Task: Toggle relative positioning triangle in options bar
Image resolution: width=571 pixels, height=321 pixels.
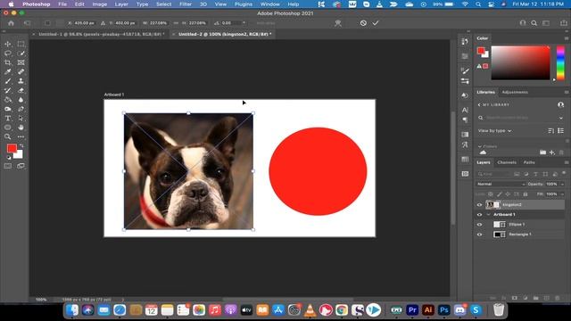Action: coord(103,23)
